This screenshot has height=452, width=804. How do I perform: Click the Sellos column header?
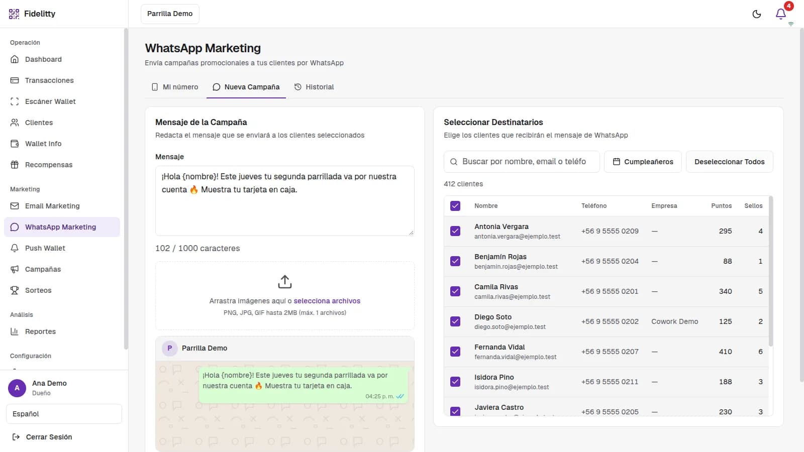[753, 206]
